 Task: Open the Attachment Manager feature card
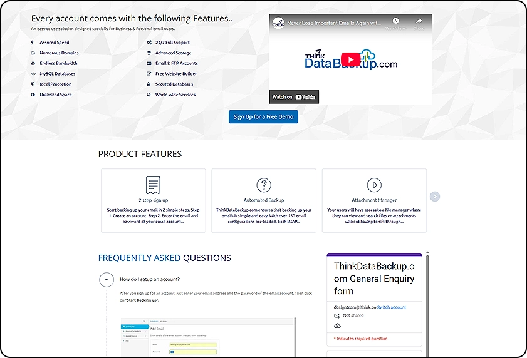374,200
